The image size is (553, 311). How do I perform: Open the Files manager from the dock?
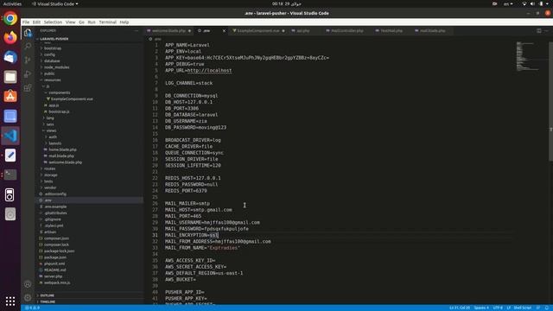[x=10, y=77]
